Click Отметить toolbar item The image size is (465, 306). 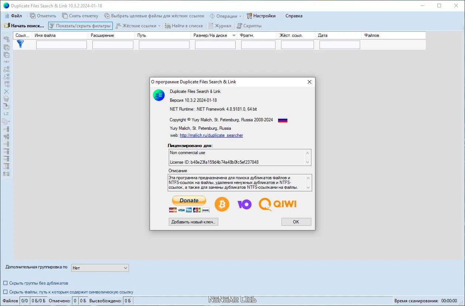[x=43, y=16]
